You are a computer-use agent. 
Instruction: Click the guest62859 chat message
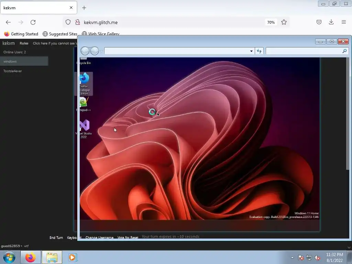[x=15, y=246]
